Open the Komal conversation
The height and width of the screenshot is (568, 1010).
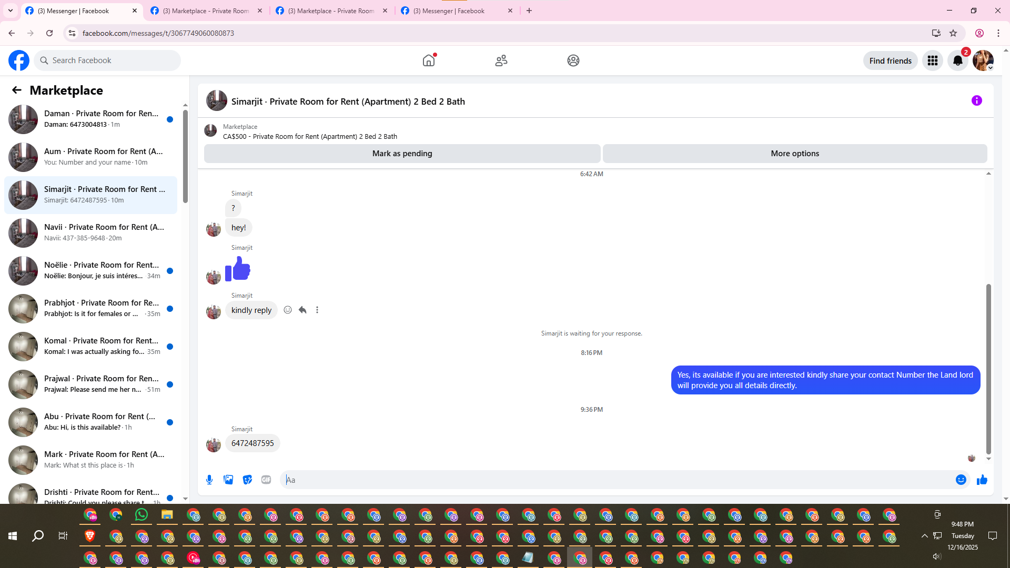point(91,347)
